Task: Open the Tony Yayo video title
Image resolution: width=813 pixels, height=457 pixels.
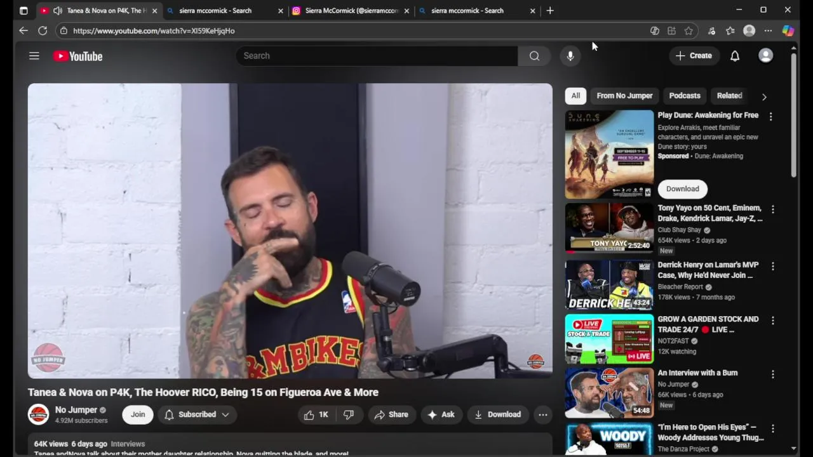Action: point(710,213)
